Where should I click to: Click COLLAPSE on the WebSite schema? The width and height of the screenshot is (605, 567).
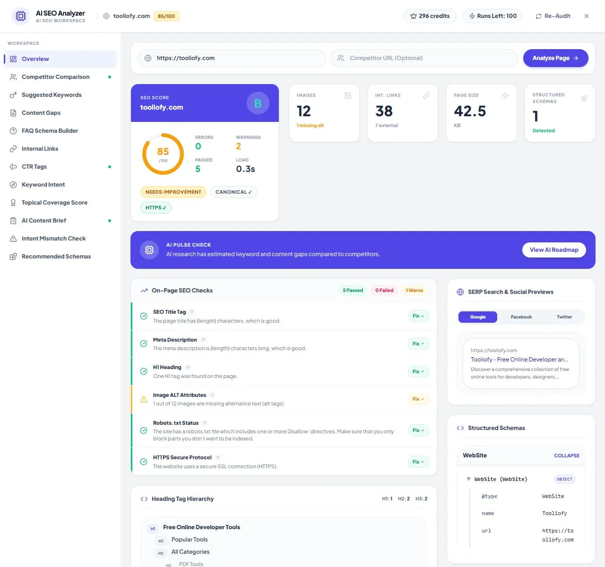(567, 455)
